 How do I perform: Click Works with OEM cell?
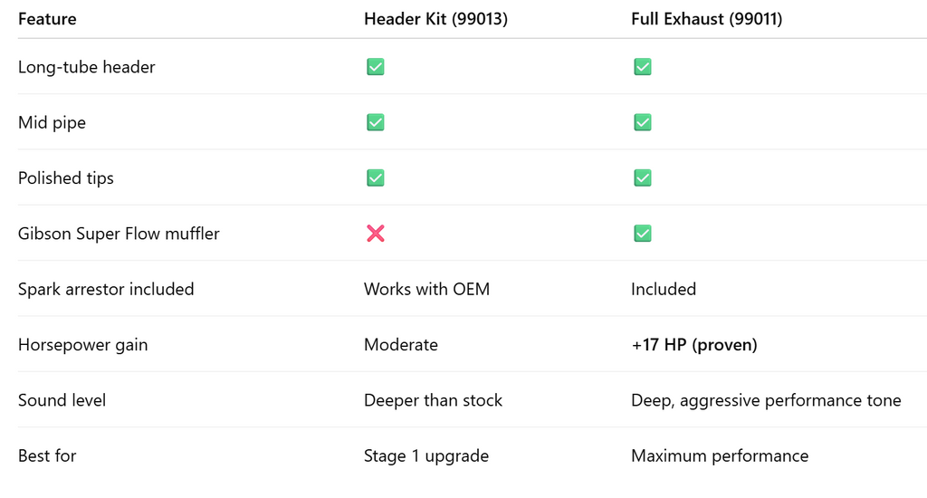point(426,290)
